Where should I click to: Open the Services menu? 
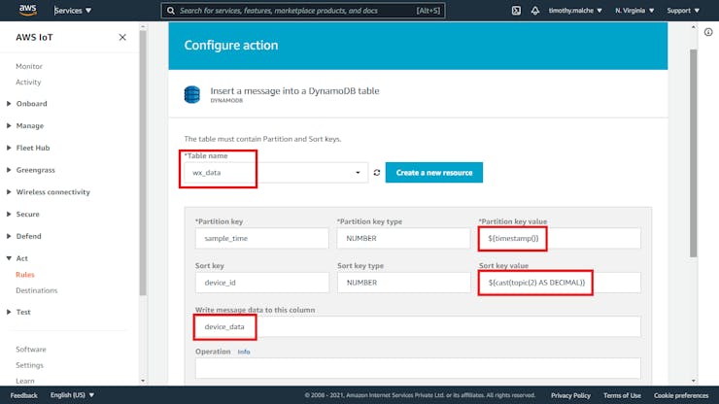[73, 10]
